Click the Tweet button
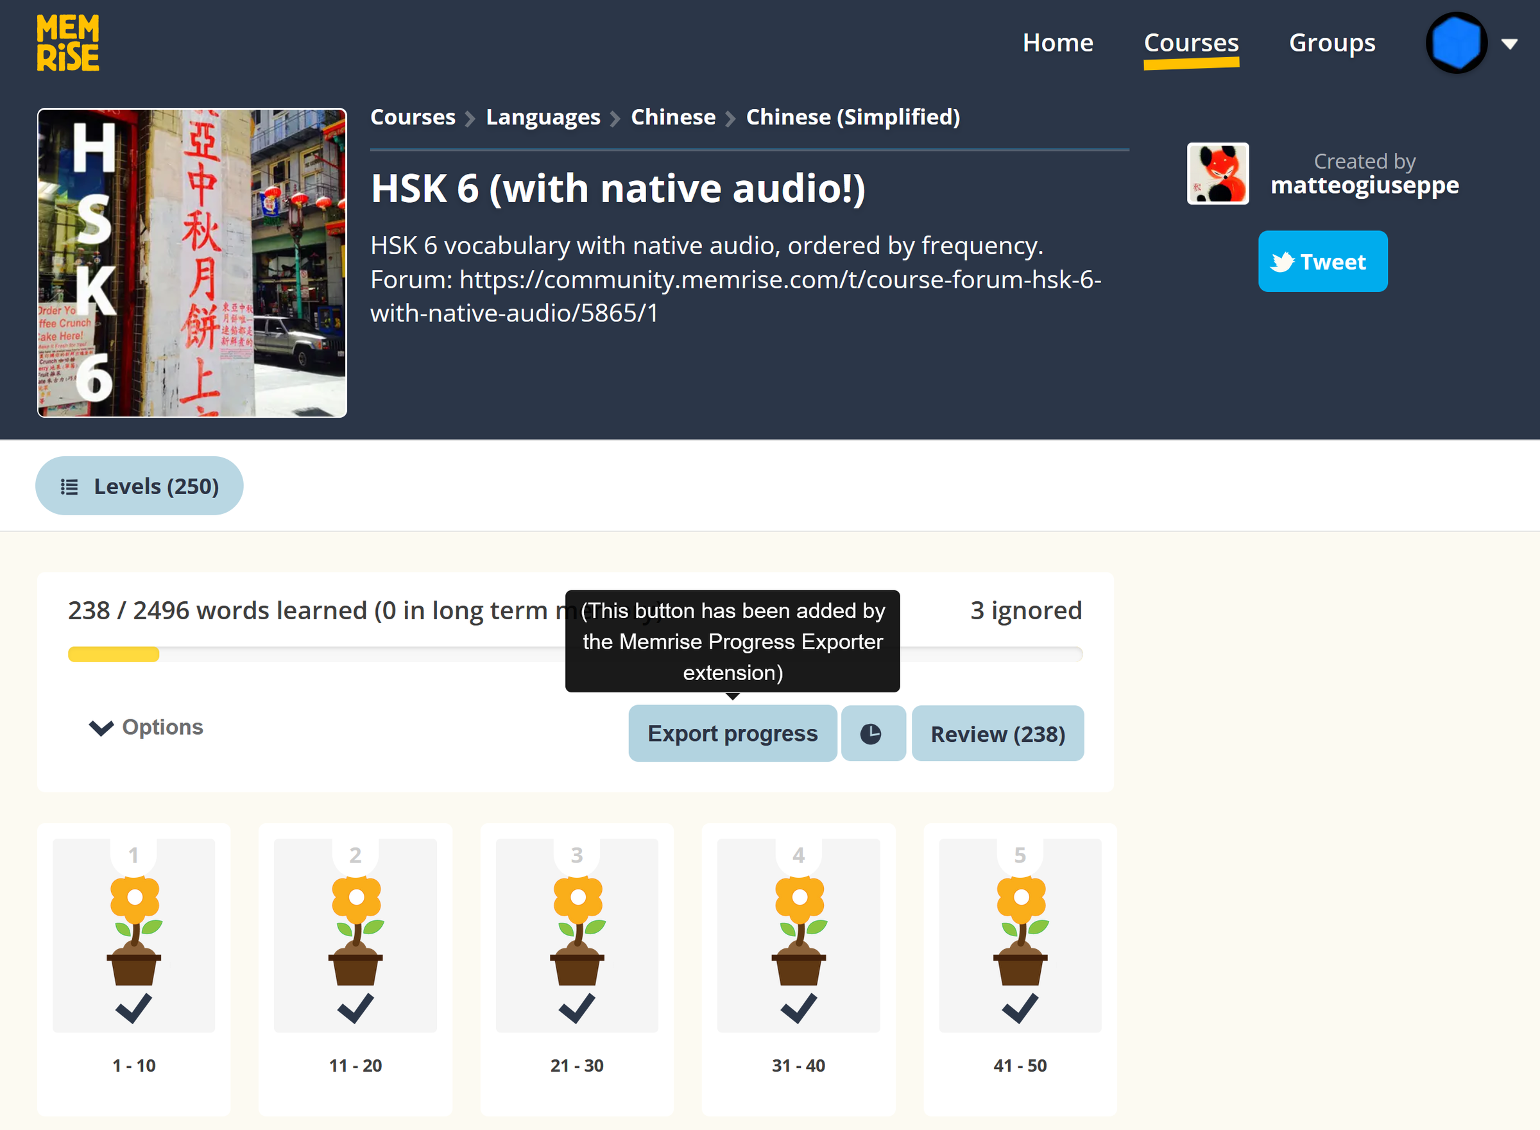Image resolution: width=1540 pixels, height=1130 pixels. point(1322,261)
